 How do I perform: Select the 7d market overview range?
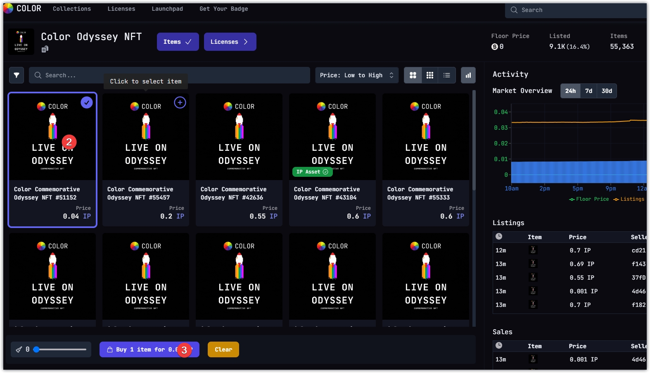[588, 91]
